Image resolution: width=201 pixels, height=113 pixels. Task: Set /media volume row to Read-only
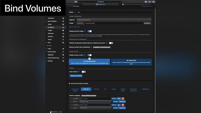point(122,108)
